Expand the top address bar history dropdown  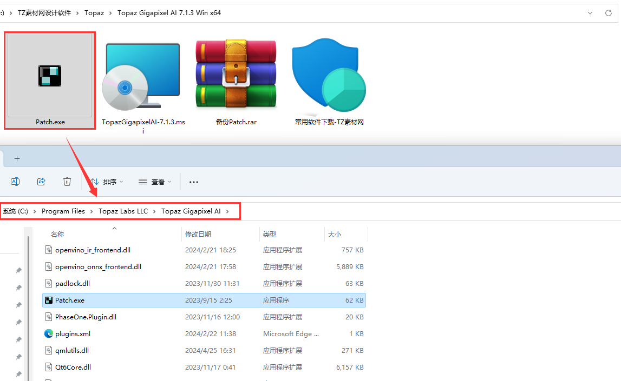click(x=590, y=13)
